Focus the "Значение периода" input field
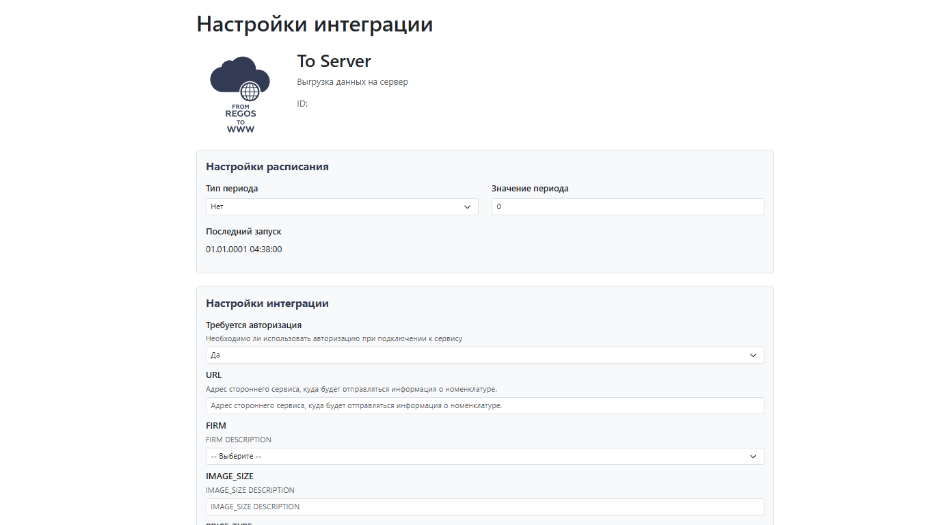Image resolution: width=934 pixels, height=525 pixels. (x=627, y=206)
